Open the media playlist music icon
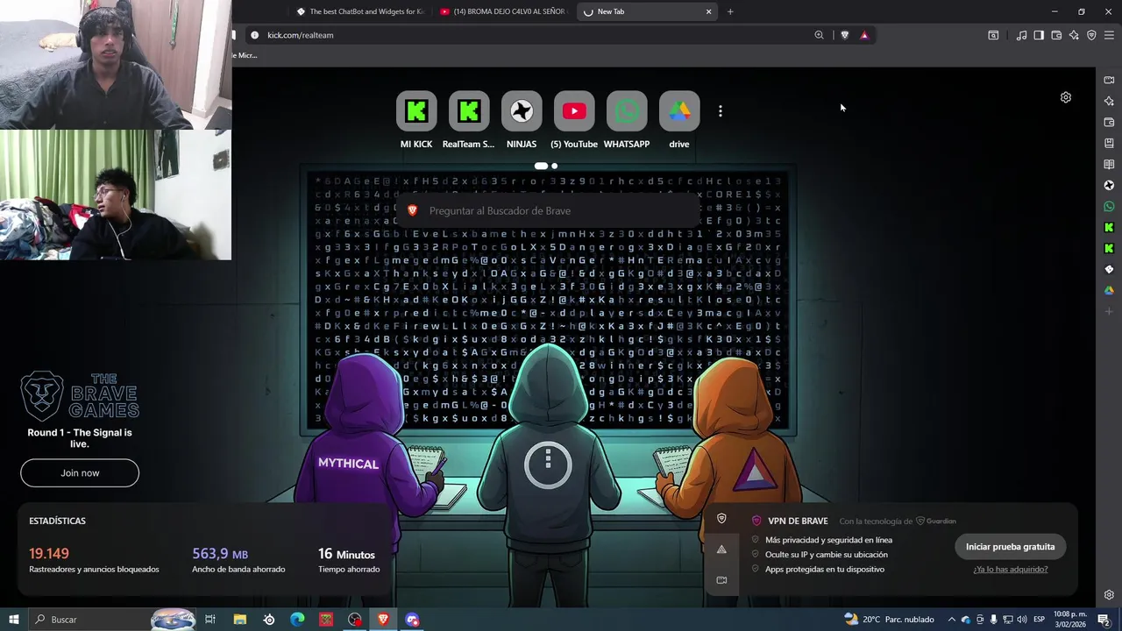This screenshot has height=631, width=1122. click(x=1021, y=35)
